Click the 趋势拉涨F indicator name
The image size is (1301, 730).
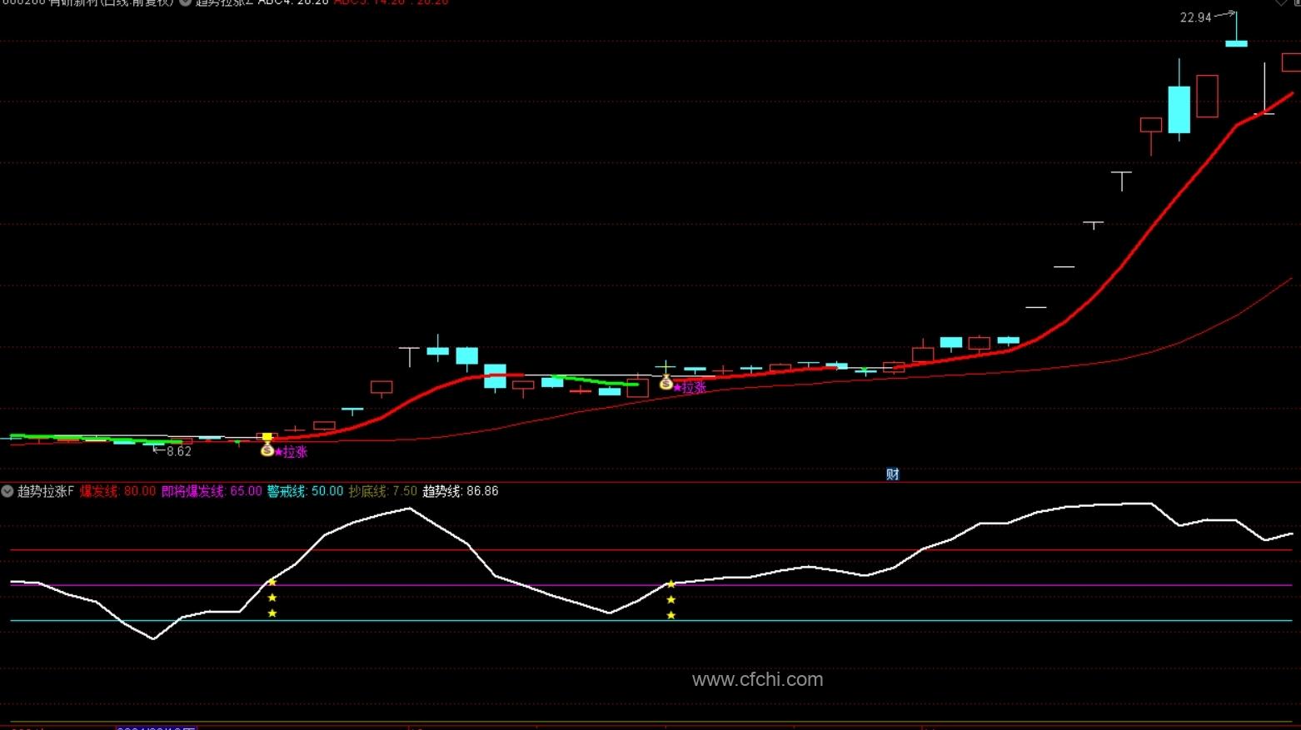(x=46, y=491)
